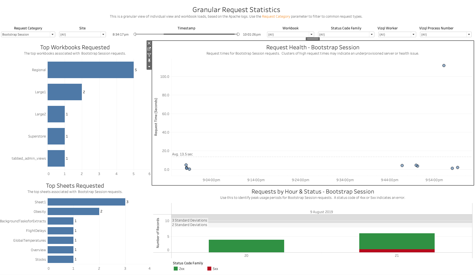This screenshot has width=475, height=275.
Task: Click the red 5xx legend swatch
Action: [x=209, y=269]
